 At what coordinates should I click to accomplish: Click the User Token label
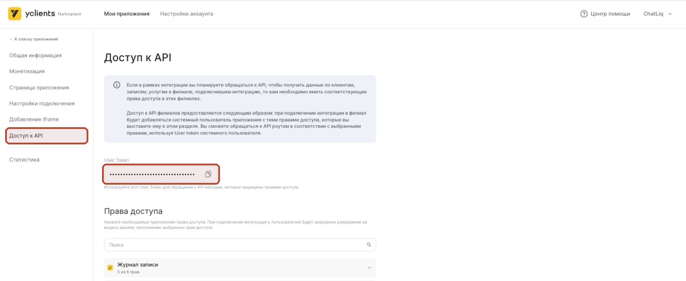click(x=117, y=160)
